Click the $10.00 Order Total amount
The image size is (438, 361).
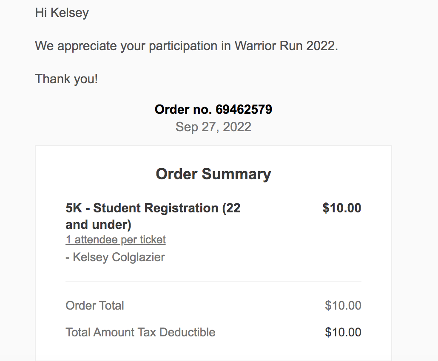point(343,305)
